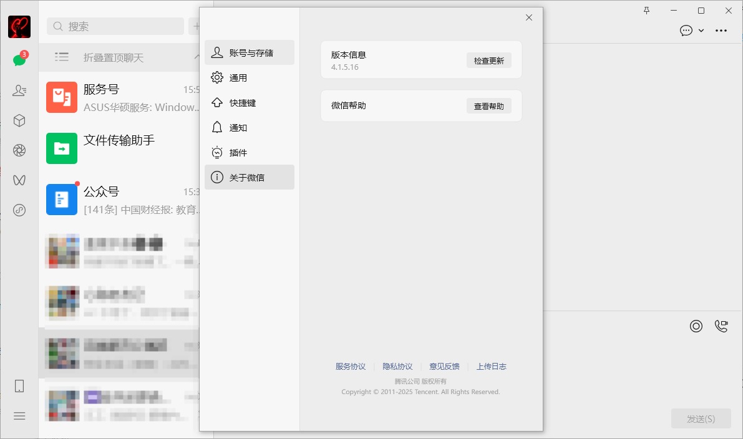The image size is (743, 439).
Task: Switch to the Contacts sidebar icon
Action: point(19,89)
